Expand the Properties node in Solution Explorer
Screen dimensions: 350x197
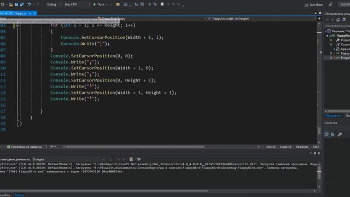click(331, 40)
